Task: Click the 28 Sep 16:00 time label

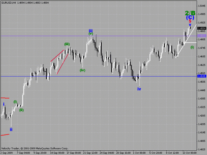Action: click(x=124, y=153)
